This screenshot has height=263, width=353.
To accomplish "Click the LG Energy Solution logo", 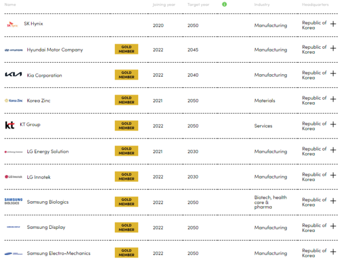I will pyautogui.click(x=13, y=152).
